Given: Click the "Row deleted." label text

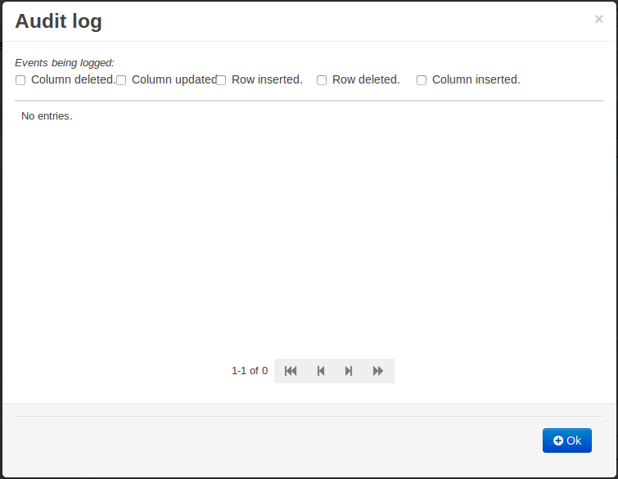Looking at the screenshot, I should 366,79.
